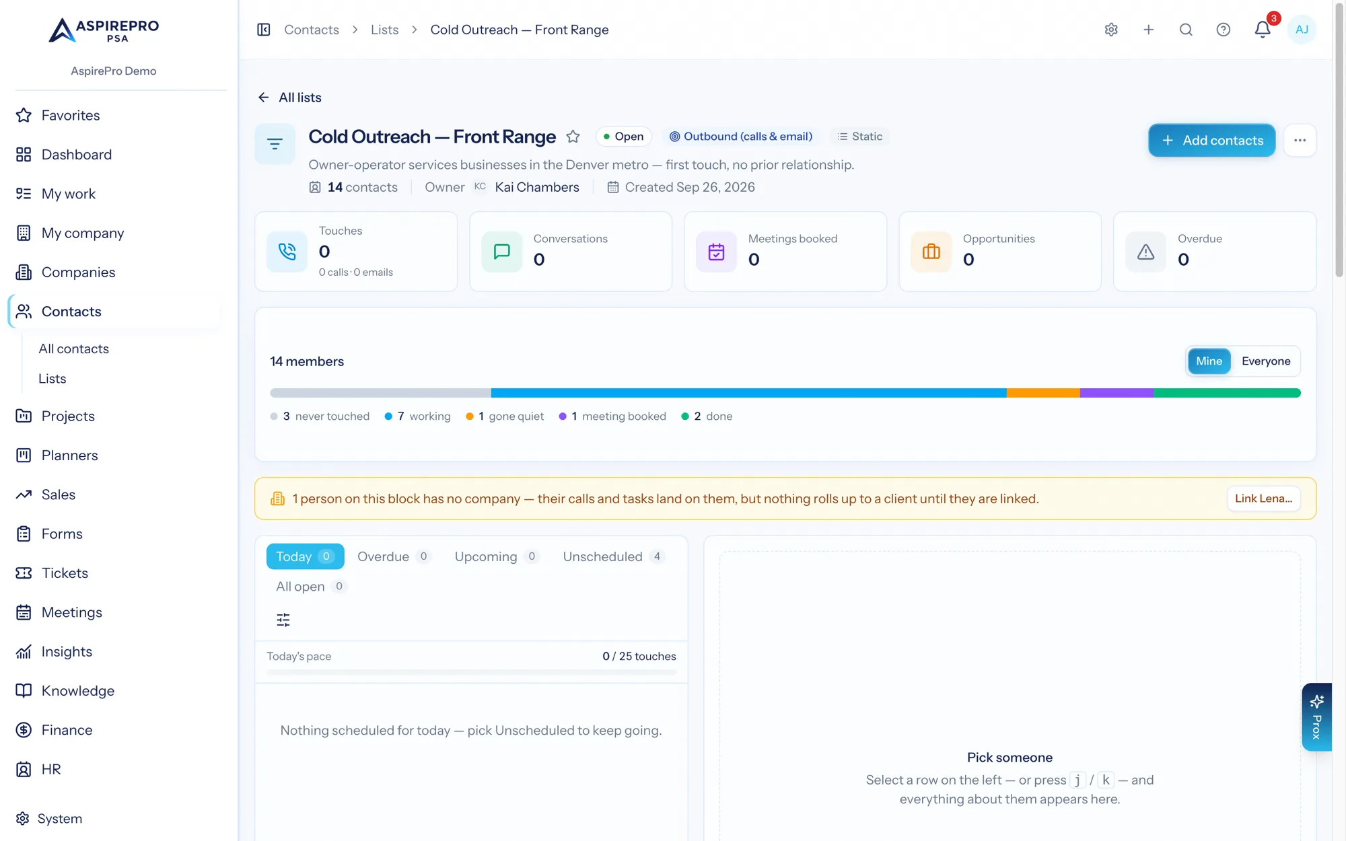Click Add contacts button
The image size is (1346, 841).
pos(1212,141)
